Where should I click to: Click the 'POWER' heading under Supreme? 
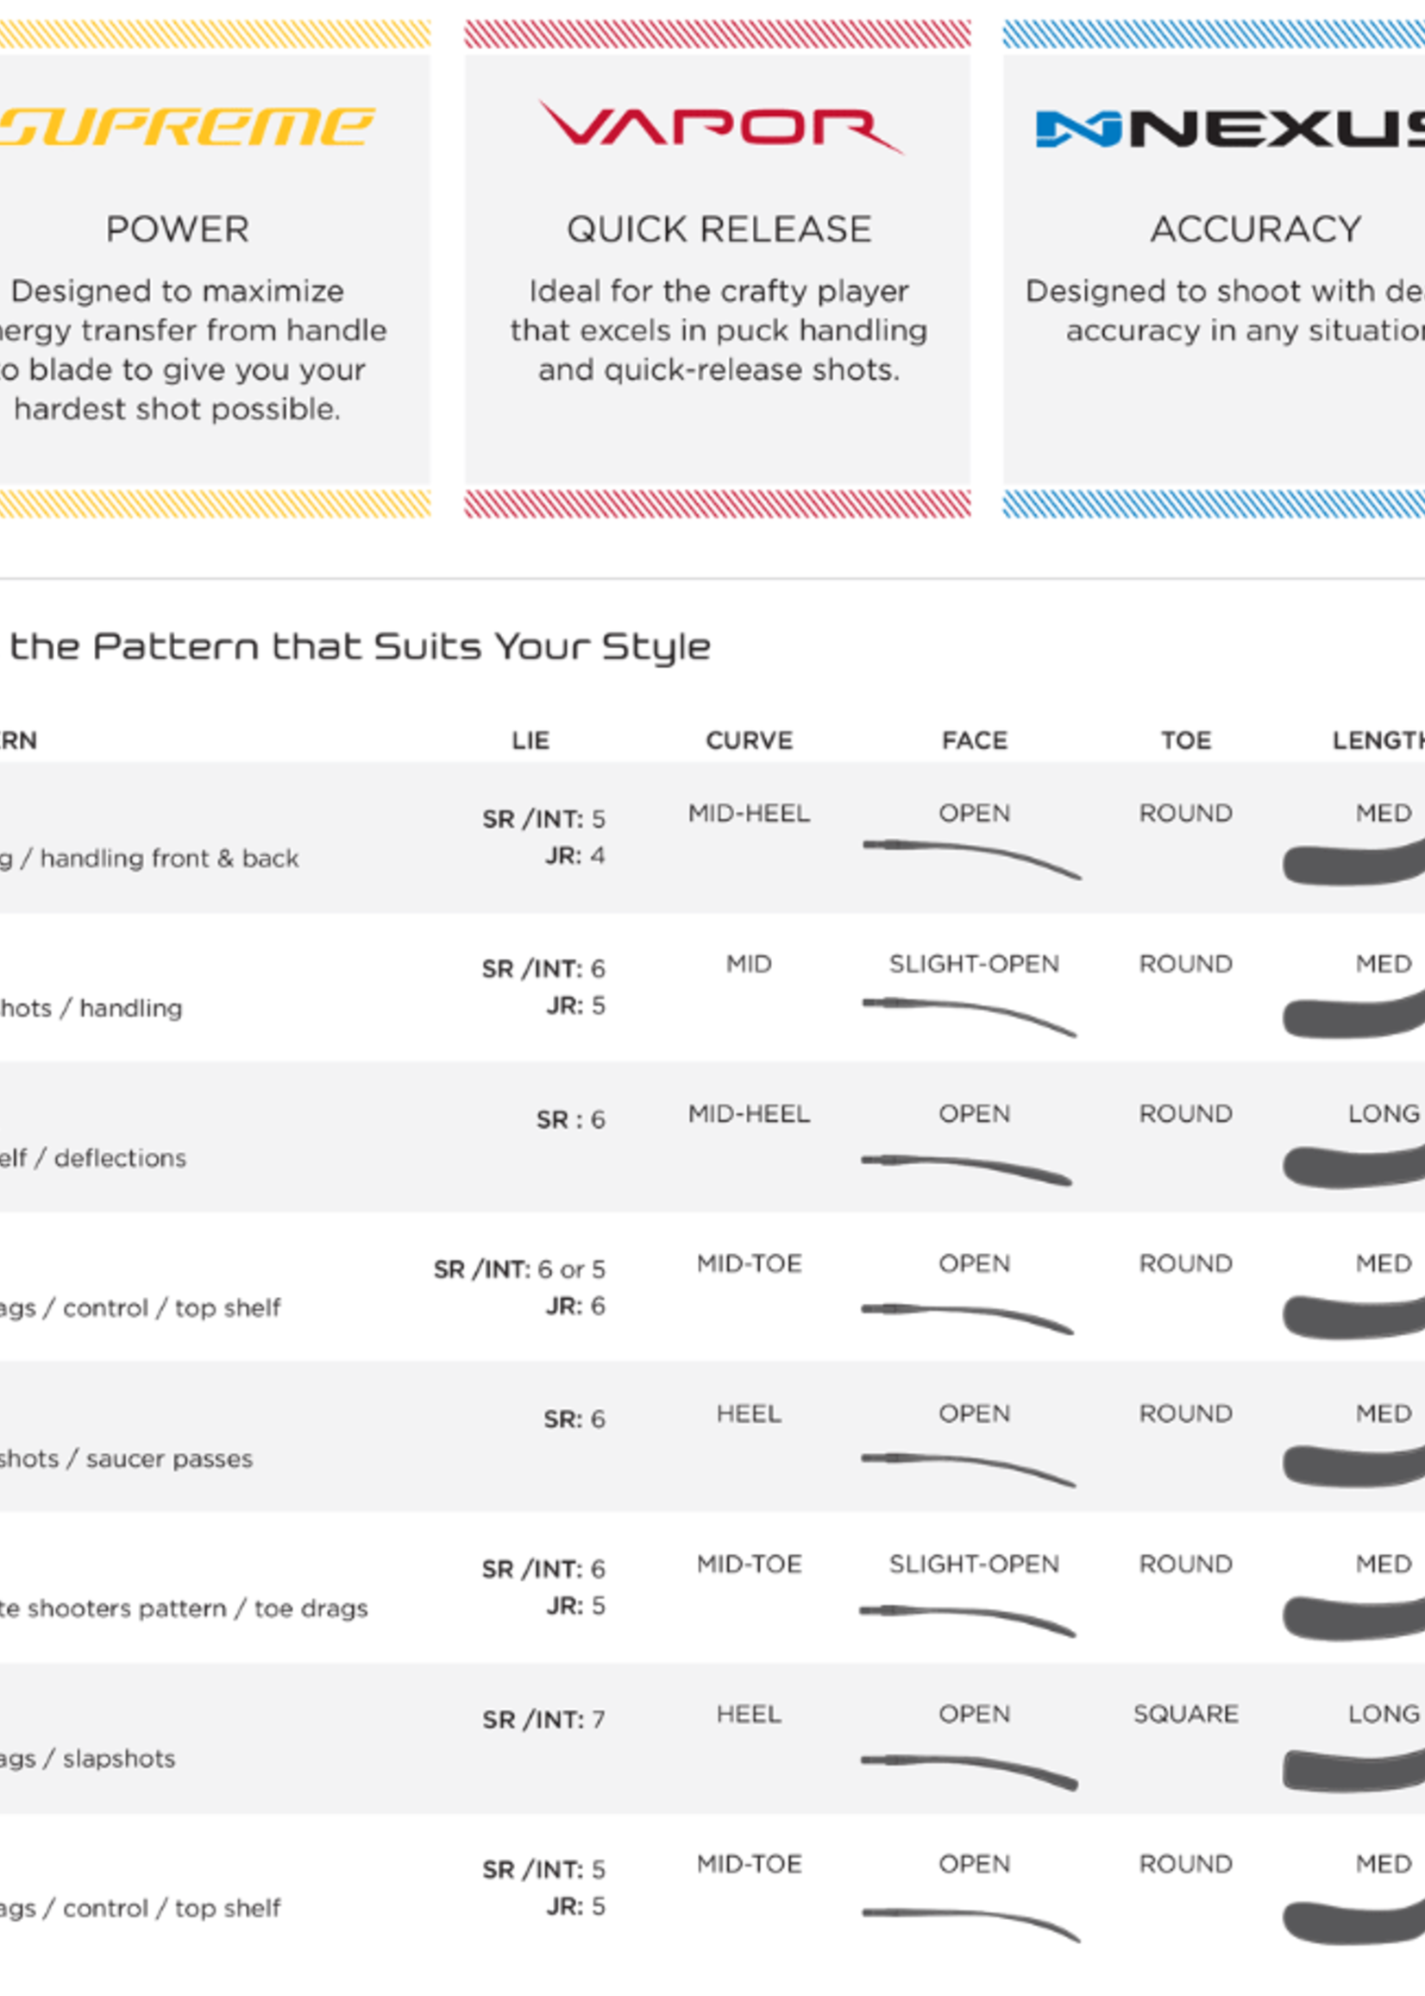[x=177, y=229]
